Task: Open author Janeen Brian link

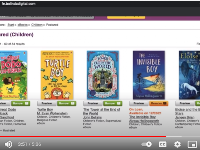Action: (185, 117)
